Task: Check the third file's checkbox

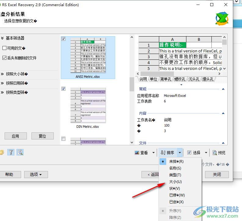Action: pos(64,139)
